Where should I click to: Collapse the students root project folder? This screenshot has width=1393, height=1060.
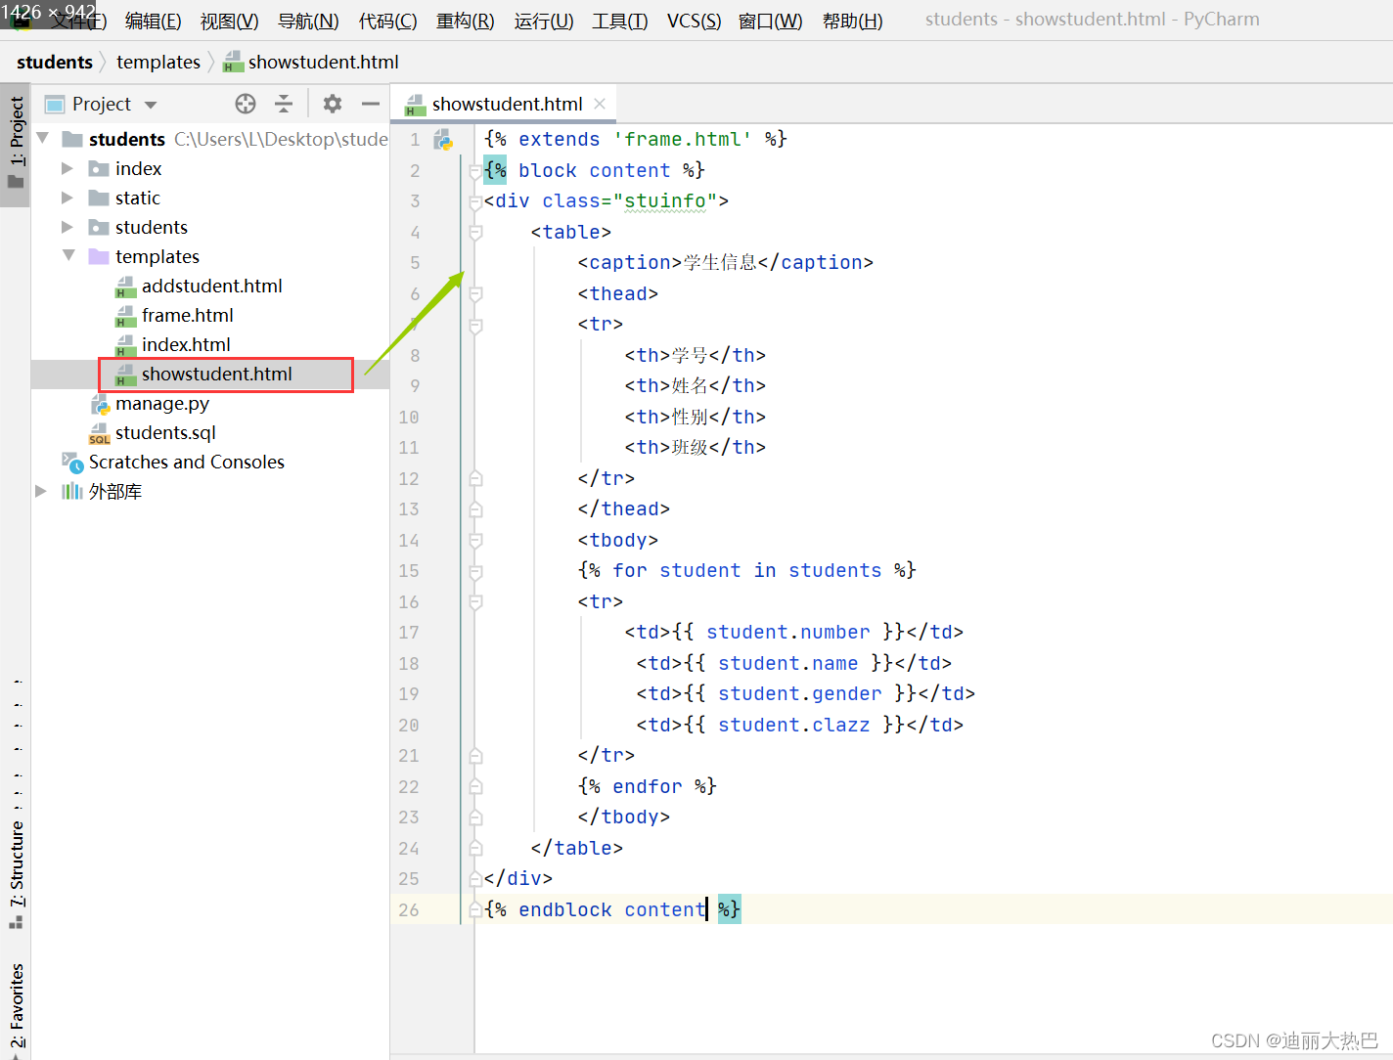[x=43, y=139]
